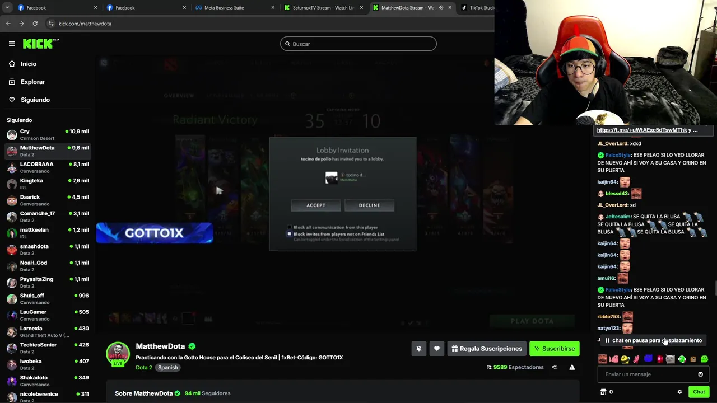Click the heart follow button
The width and height of the screenshot is (717, 403).
437,349
